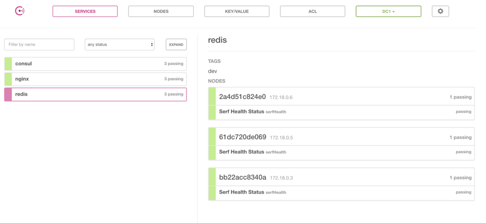This screenshot has height=223, width=486.
Task: Click Serf Health Status under bb22acc8340a
Action: (x=341, y=192)
